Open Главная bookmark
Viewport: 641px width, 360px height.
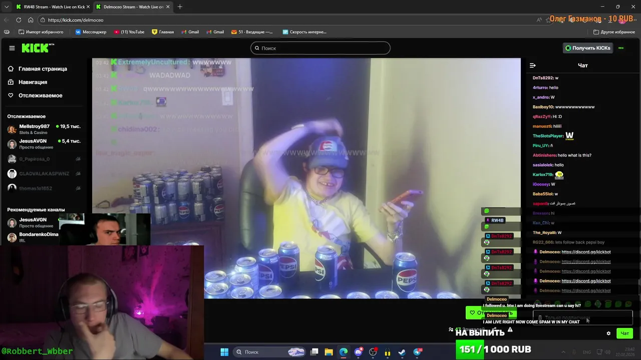pyautogui.click(x=163, y=32)
